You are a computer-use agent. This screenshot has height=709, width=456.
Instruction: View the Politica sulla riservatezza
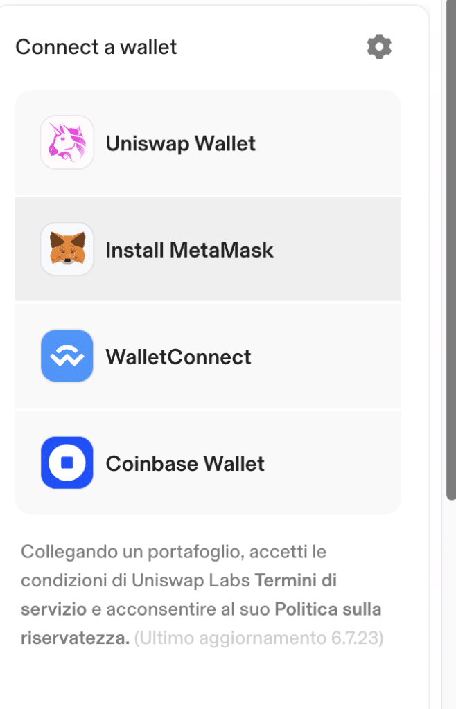click(x=326, y=609)
